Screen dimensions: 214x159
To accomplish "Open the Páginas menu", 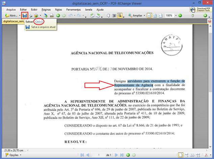I will click(46, 10).
